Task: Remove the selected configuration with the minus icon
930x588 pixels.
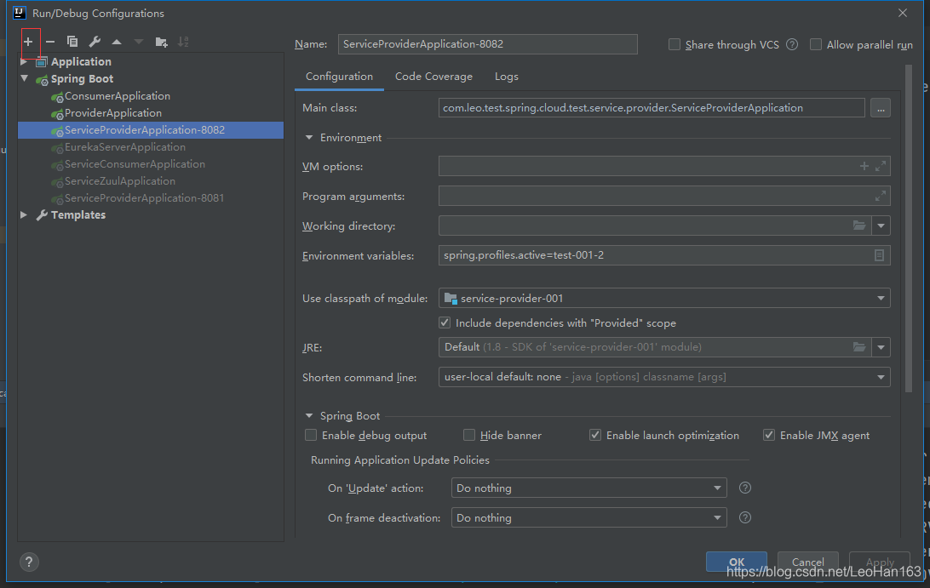Action: pos(50,42)
